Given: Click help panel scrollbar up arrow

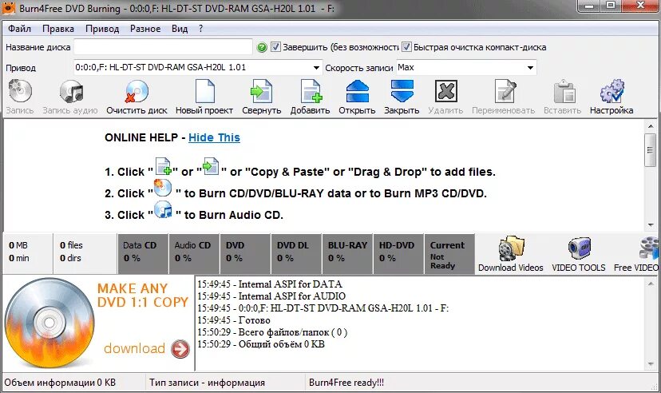Looking at the screenshot, I should (x=650, y=126).
